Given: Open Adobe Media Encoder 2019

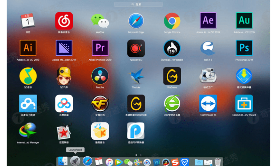Looking at the screenshot, I should [64, 48].
